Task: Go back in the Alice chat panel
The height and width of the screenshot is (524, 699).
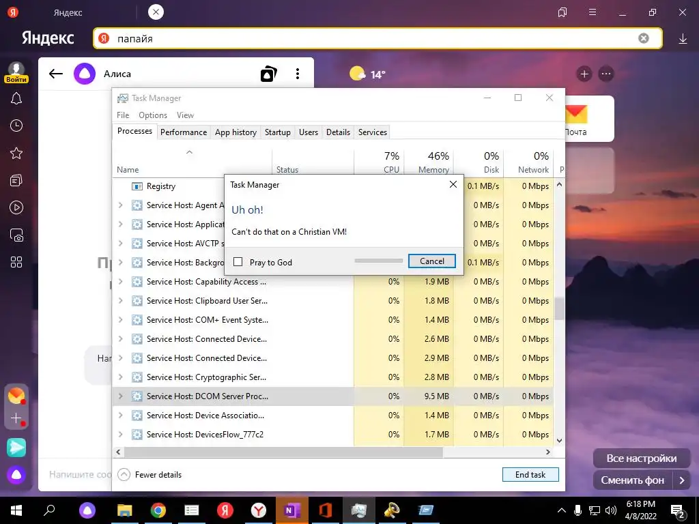Action: point(56,74)
